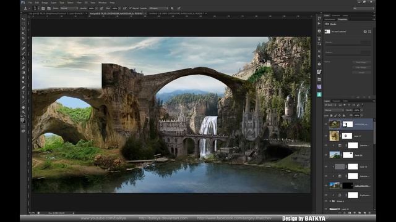Viewport: 396px width, 222px height.
Task: Select the Crop tool
Action: coord(24,38)
